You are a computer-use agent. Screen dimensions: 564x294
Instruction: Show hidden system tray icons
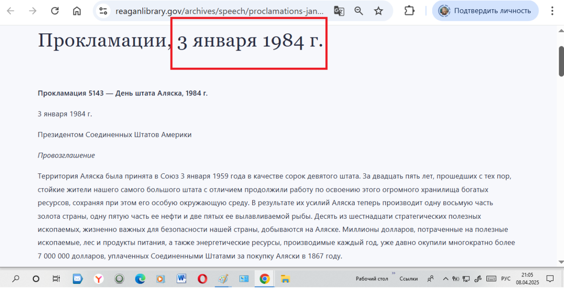pos(445,279)
